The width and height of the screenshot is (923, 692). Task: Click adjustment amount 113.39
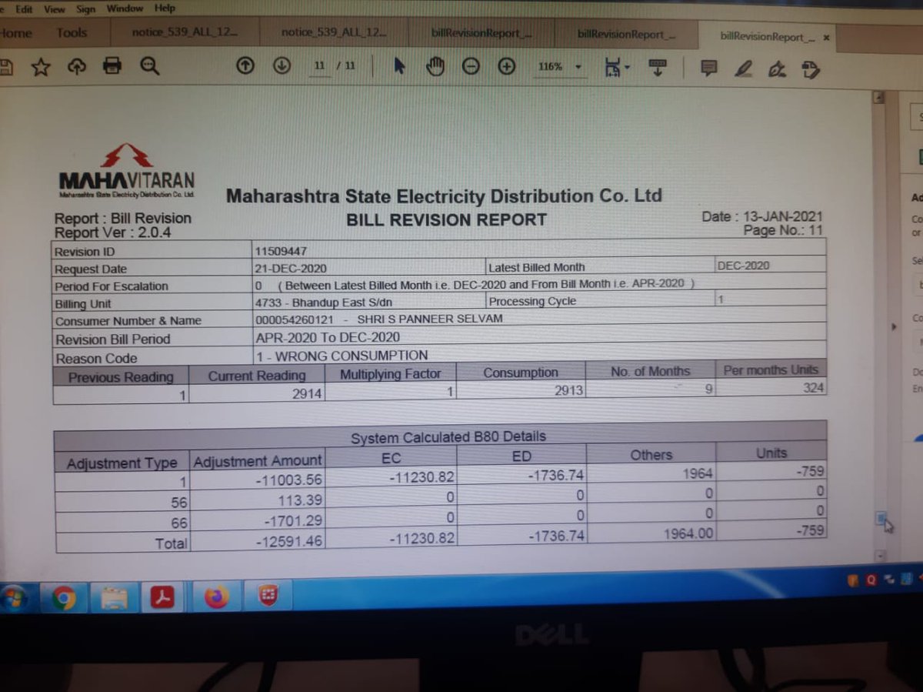pos(300,501)
